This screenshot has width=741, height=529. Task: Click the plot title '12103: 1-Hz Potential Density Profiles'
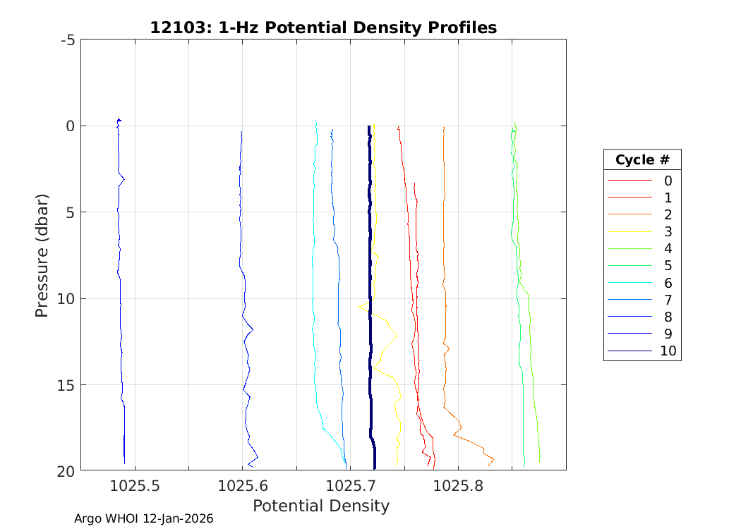[x=323, y=28]
